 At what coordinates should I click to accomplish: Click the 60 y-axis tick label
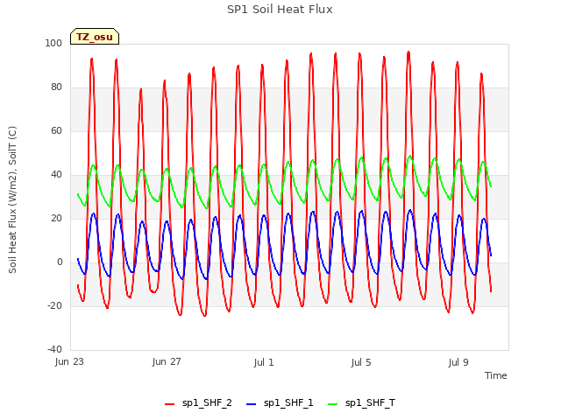[x=56, y=131]
